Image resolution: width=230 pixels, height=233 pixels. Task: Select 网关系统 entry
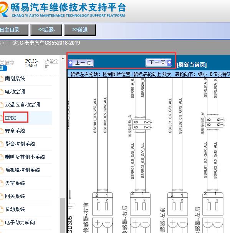(x=15, y=196)
